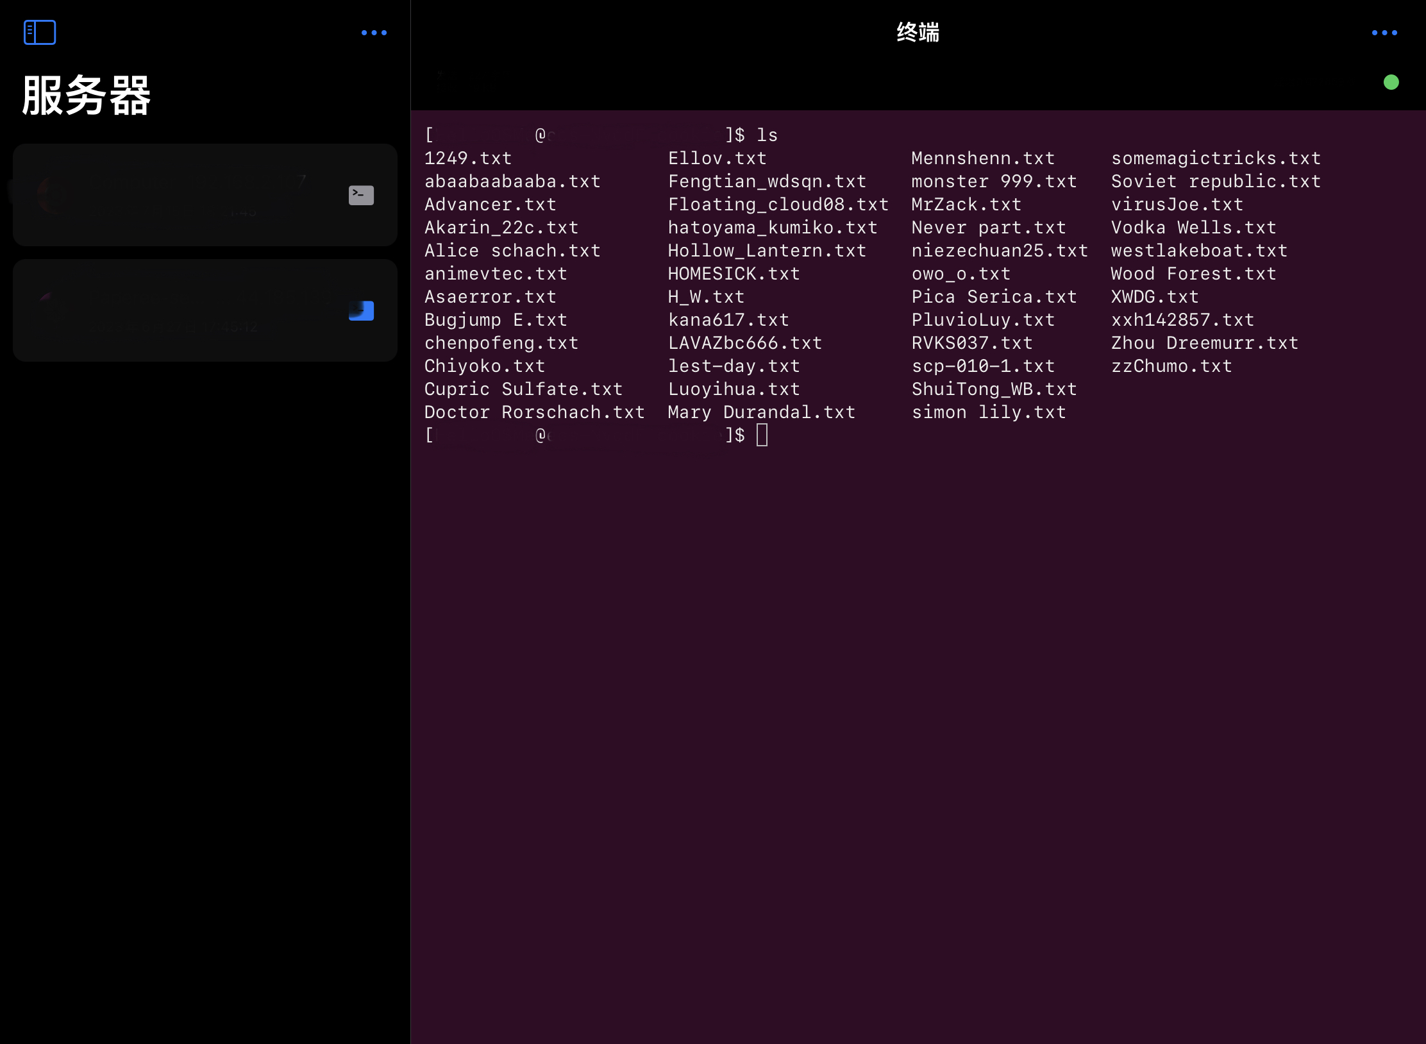Select the first server card
1426x1044 pixels.
[192, 195]
